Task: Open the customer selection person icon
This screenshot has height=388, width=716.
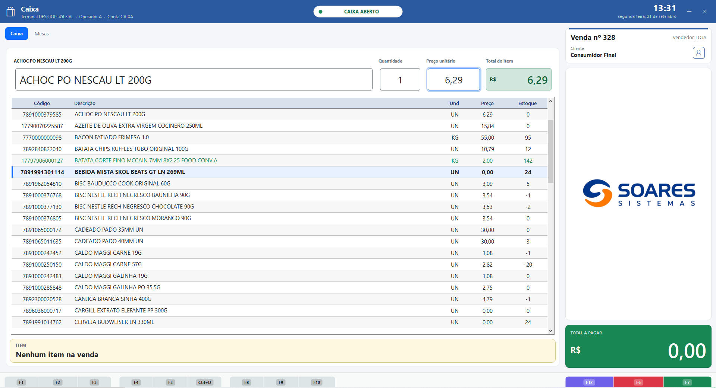Action: point(698,53)
